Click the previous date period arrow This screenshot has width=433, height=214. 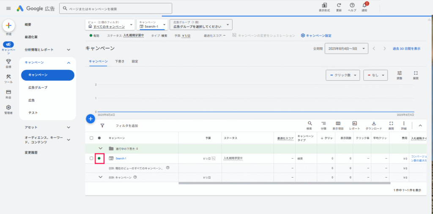[374, 49]
